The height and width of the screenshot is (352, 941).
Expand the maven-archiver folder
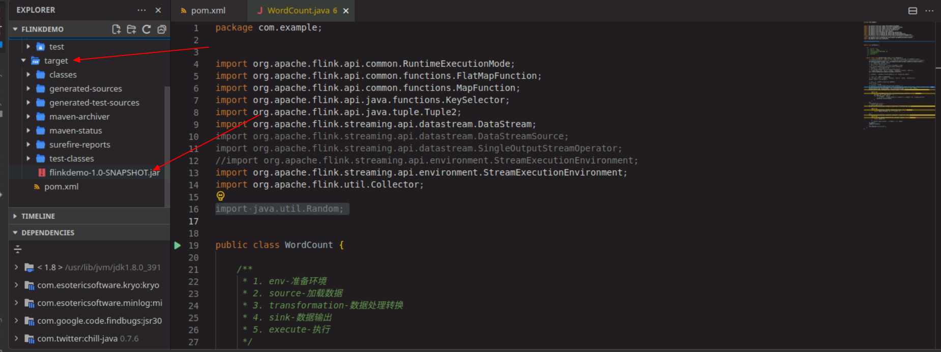pos(28,116)
